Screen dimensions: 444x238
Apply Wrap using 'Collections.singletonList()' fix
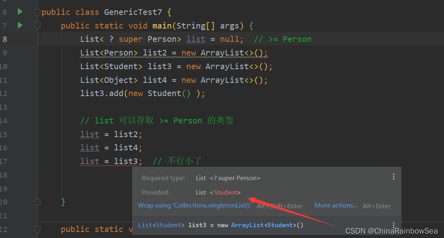point(195,205)
